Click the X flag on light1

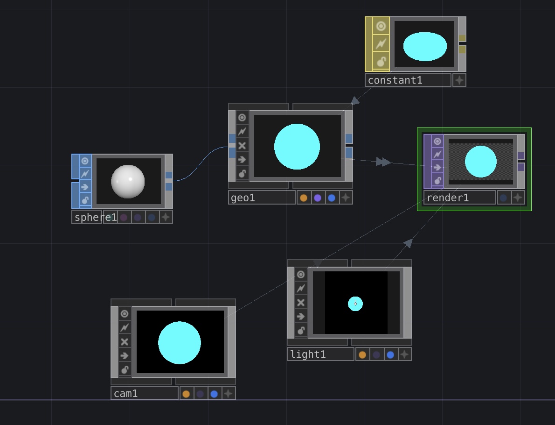[x=301, y=302]
